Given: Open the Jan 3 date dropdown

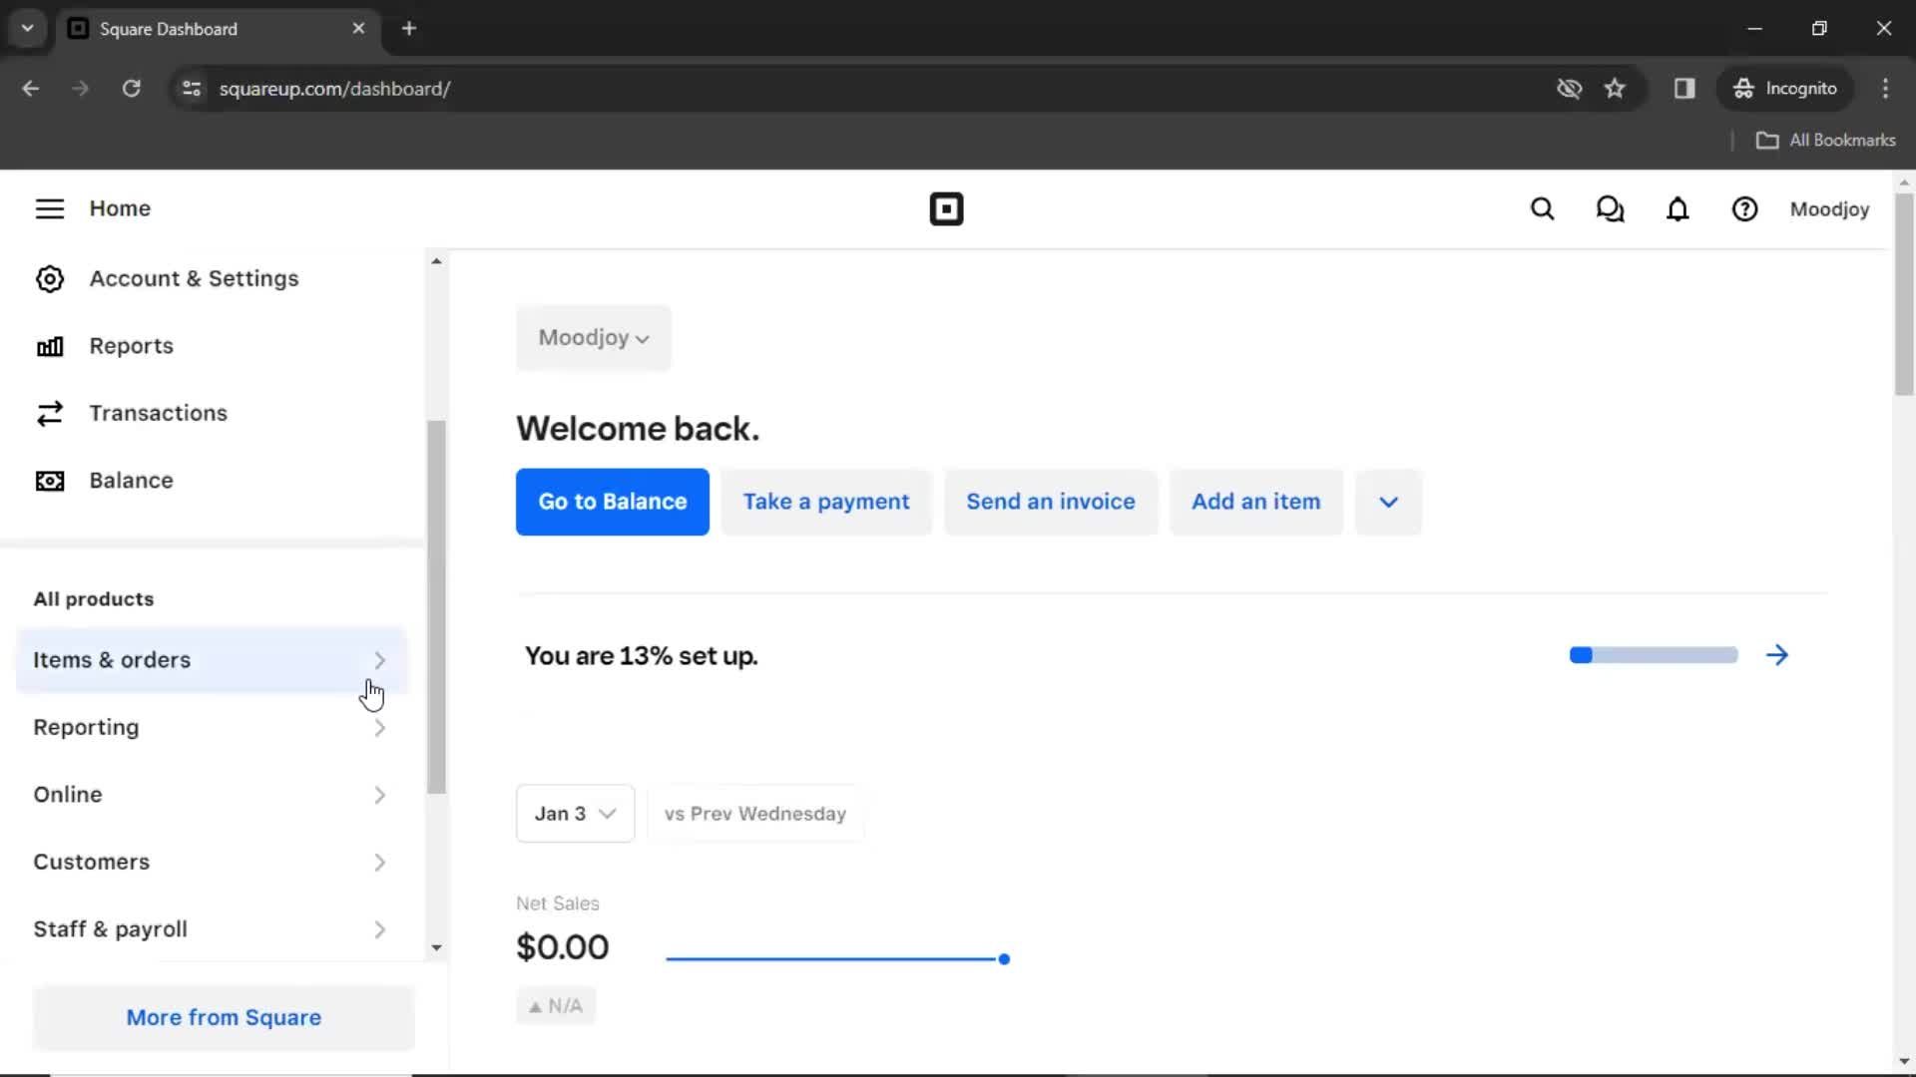Looking at the screenshot, I should (x=575, y=813).
